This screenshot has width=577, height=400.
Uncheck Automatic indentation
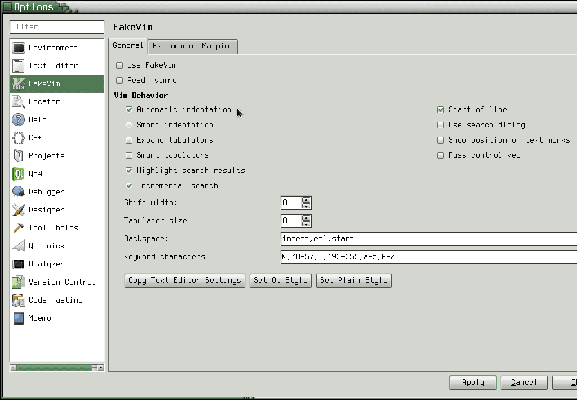click(129, 110)
